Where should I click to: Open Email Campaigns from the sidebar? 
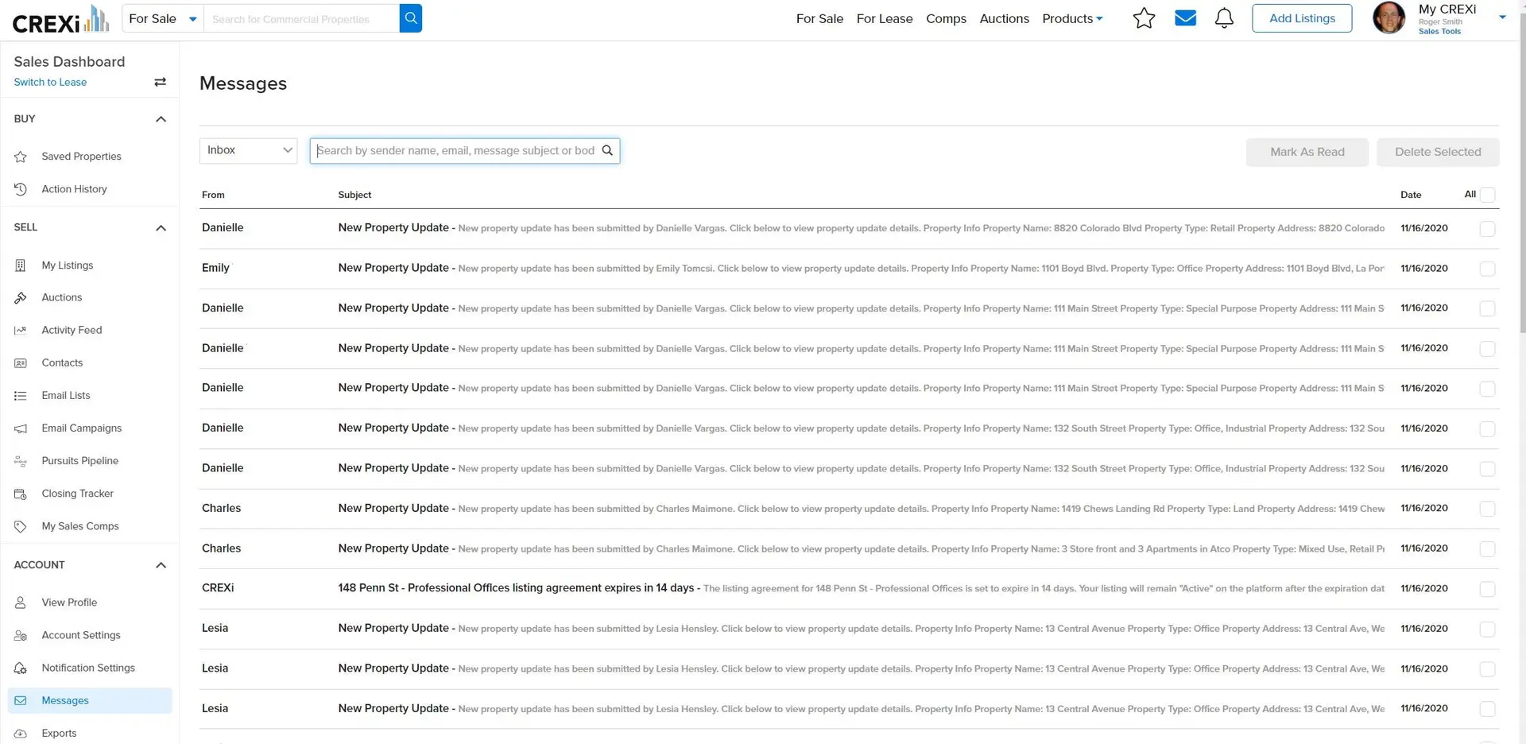coord(81,428)
